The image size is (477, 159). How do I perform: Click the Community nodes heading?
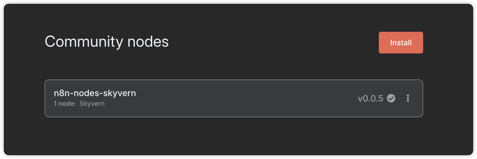107,42
